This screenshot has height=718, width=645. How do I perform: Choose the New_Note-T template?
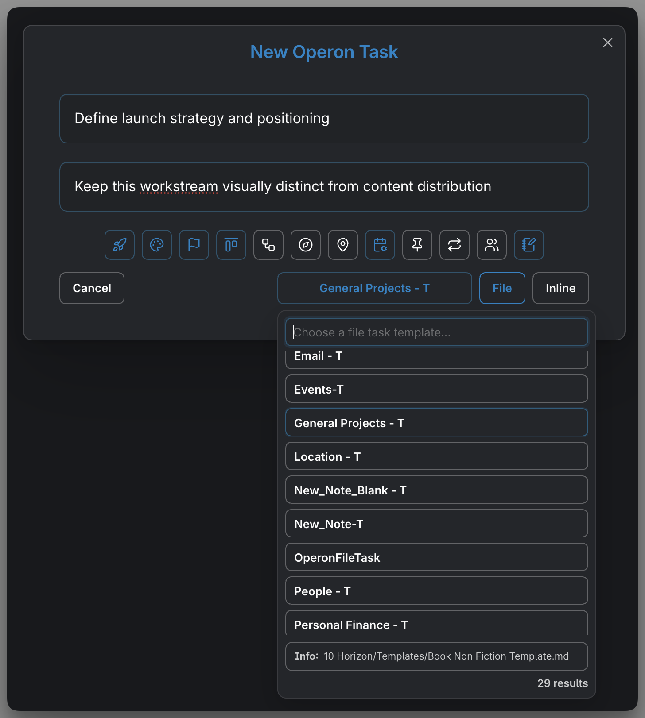[437, 524]
